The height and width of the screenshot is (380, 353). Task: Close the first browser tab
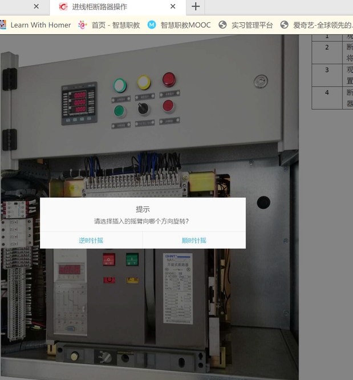tap(36, 7)
